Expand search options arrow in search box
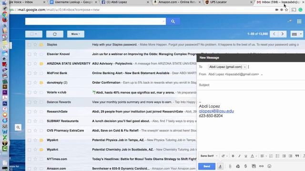Viewport: 305px width, 171px height. coord(163,21)
